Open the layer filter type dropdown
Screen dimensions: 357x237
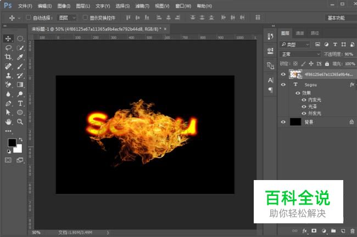295,44
